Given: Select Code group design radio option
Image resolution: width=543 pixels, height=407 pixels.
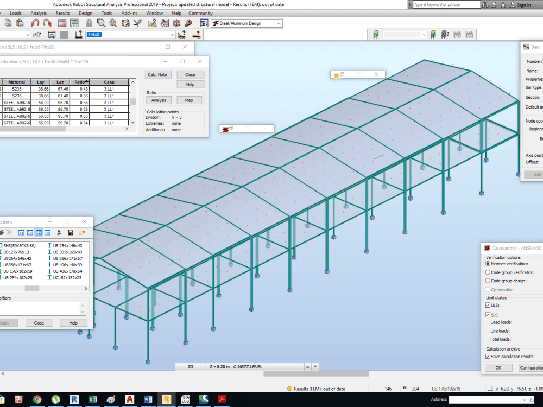Looking at the screenshot, I should click(488, 281).
